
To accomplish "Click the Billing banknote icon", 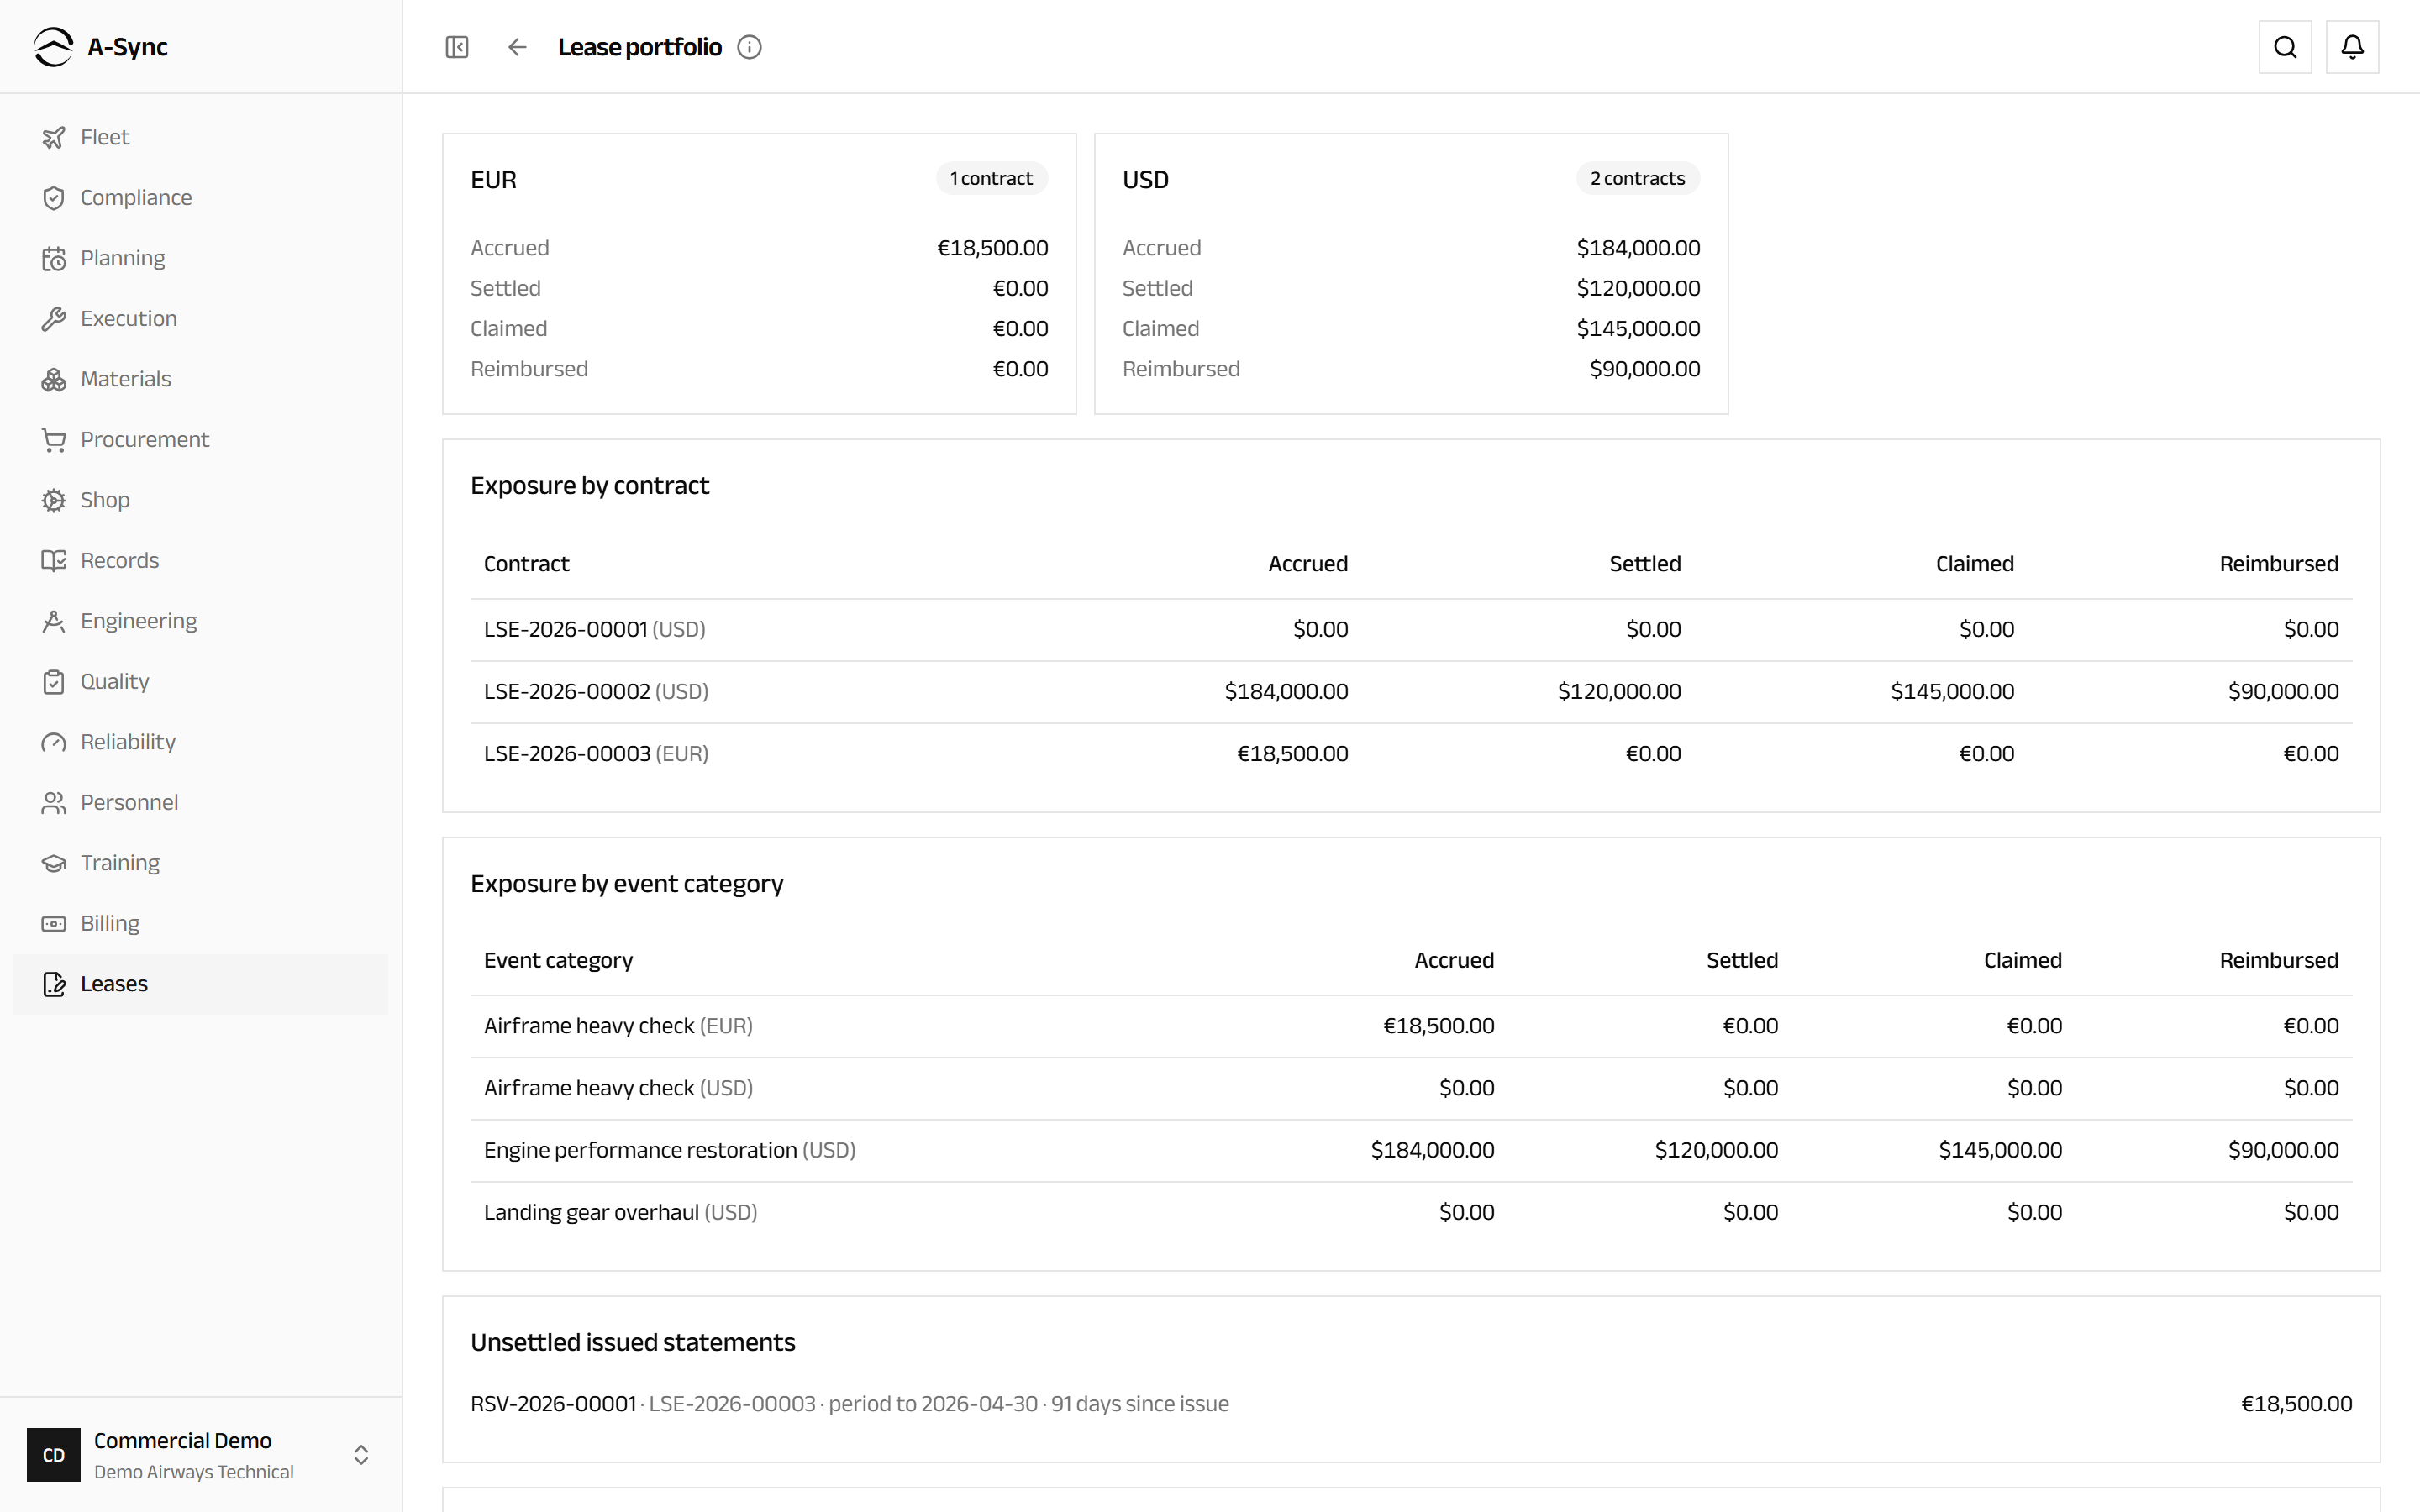I will coord(54,924).
